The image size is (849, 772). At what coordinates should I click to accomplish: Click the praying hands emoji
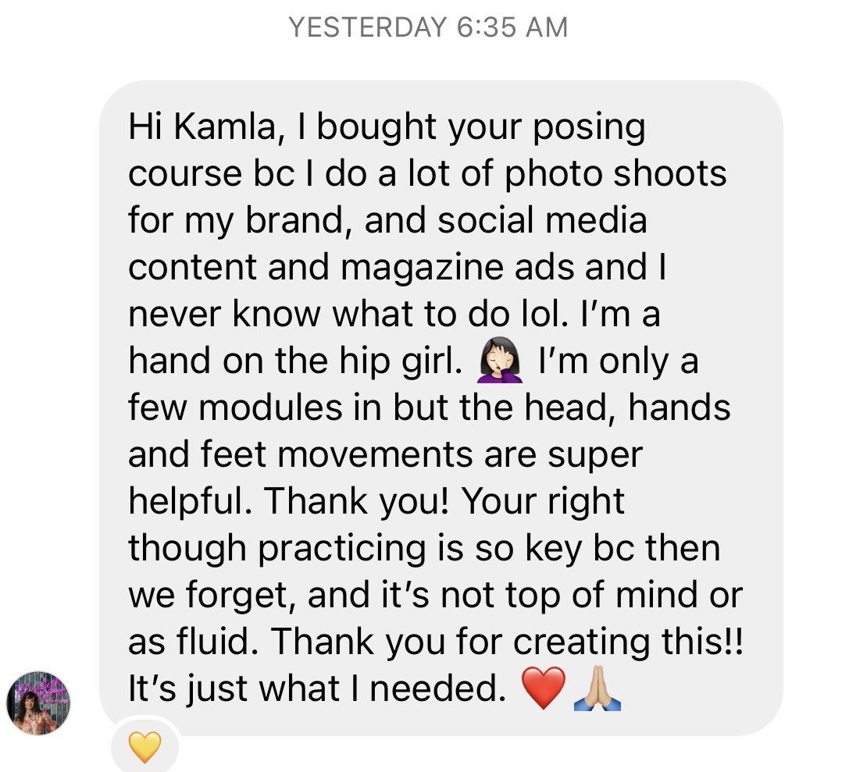[x=598, y=688]
